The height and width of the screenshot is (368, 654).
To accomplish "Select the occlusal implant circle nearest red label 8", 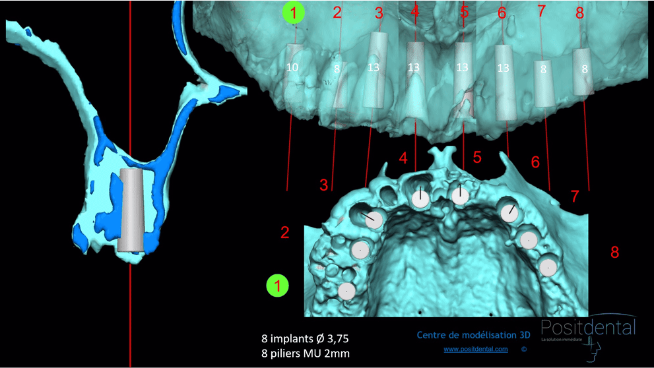I will click(x=547, y=267).
